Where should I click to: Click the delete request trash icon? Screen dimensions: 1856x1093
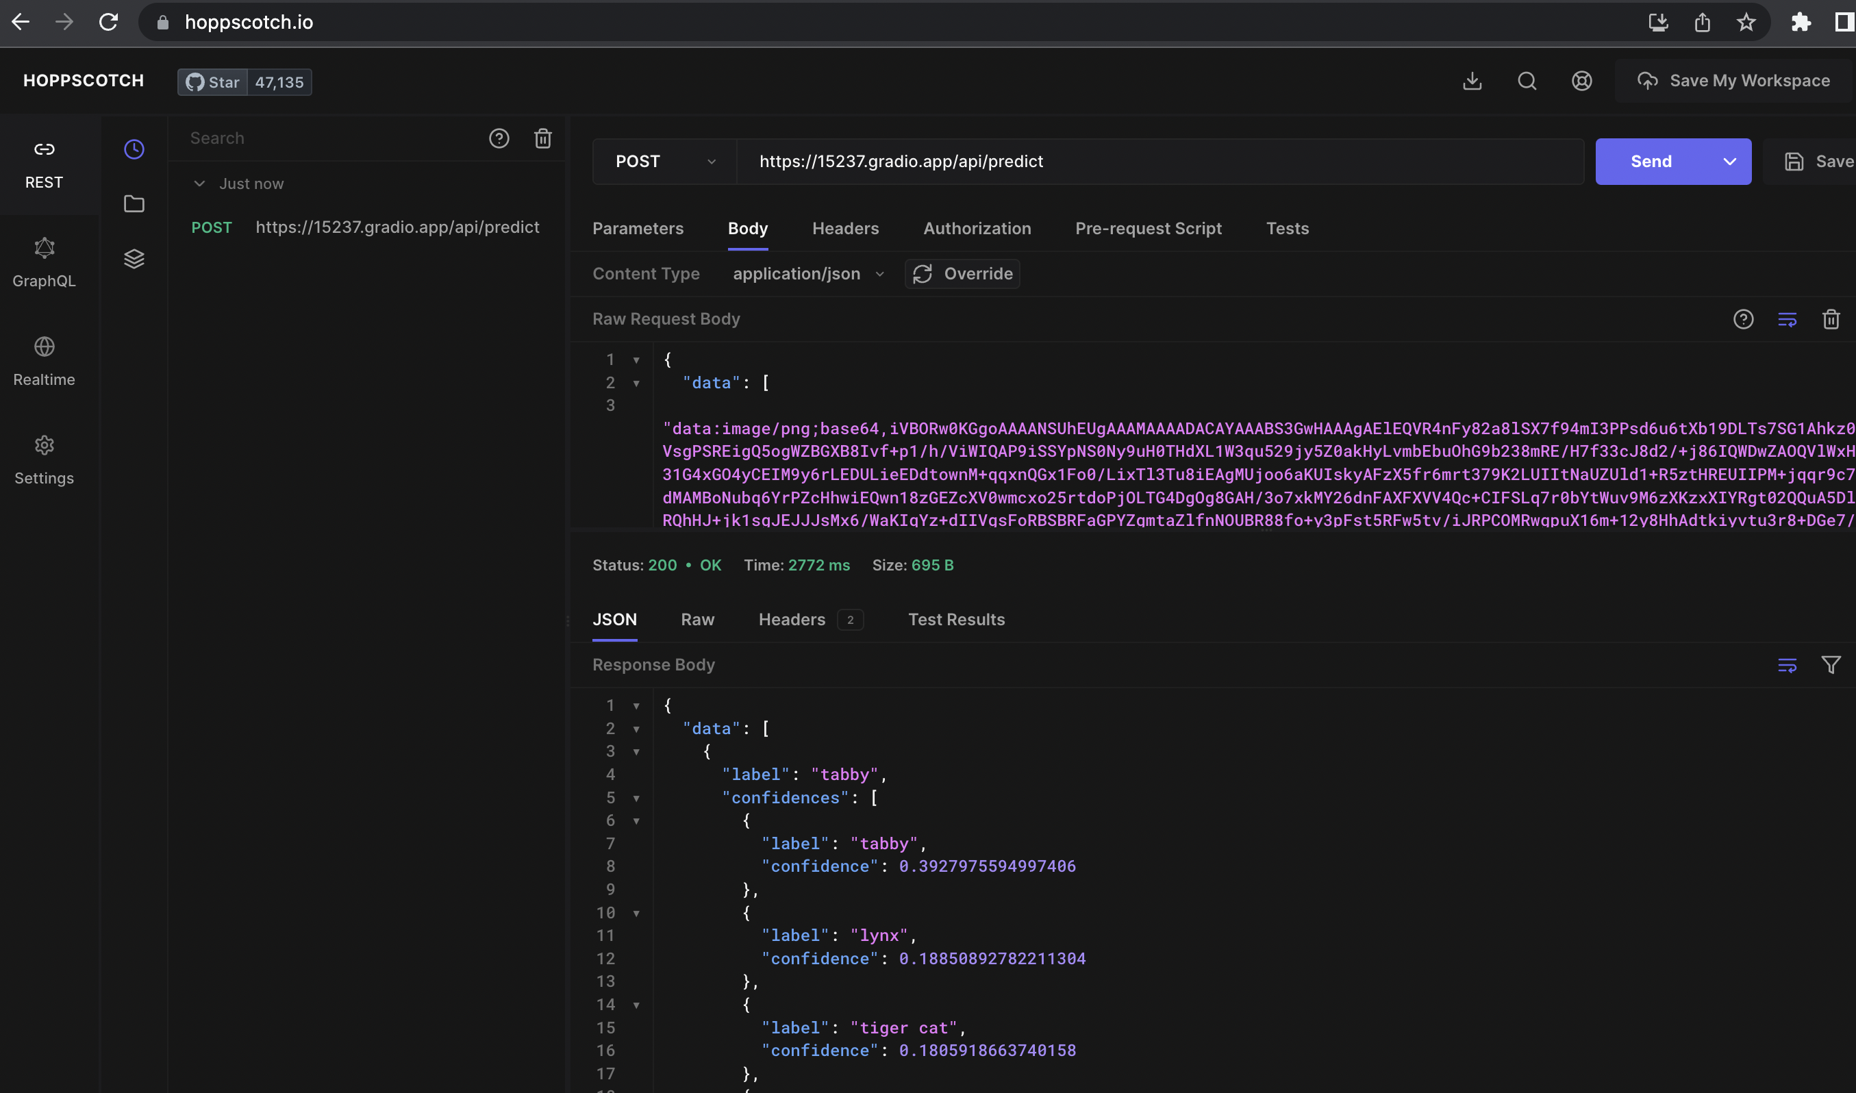click(542, 138)
